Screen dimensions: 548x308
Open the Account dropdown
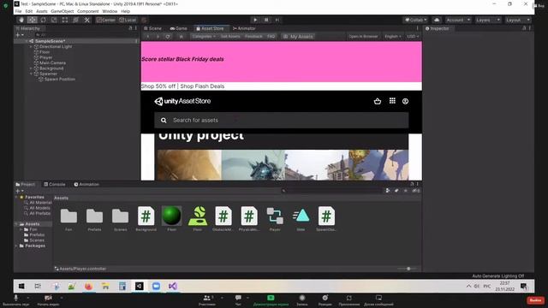458,20
